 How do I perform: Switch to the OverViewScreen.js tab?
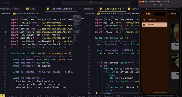(x=10, y=9)
